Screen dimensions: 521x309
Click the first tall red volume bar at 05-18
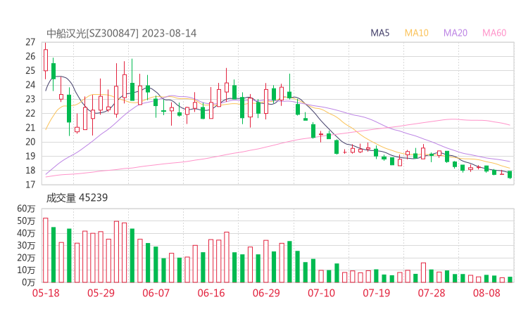pyautogui.click(x=46, y=250)
